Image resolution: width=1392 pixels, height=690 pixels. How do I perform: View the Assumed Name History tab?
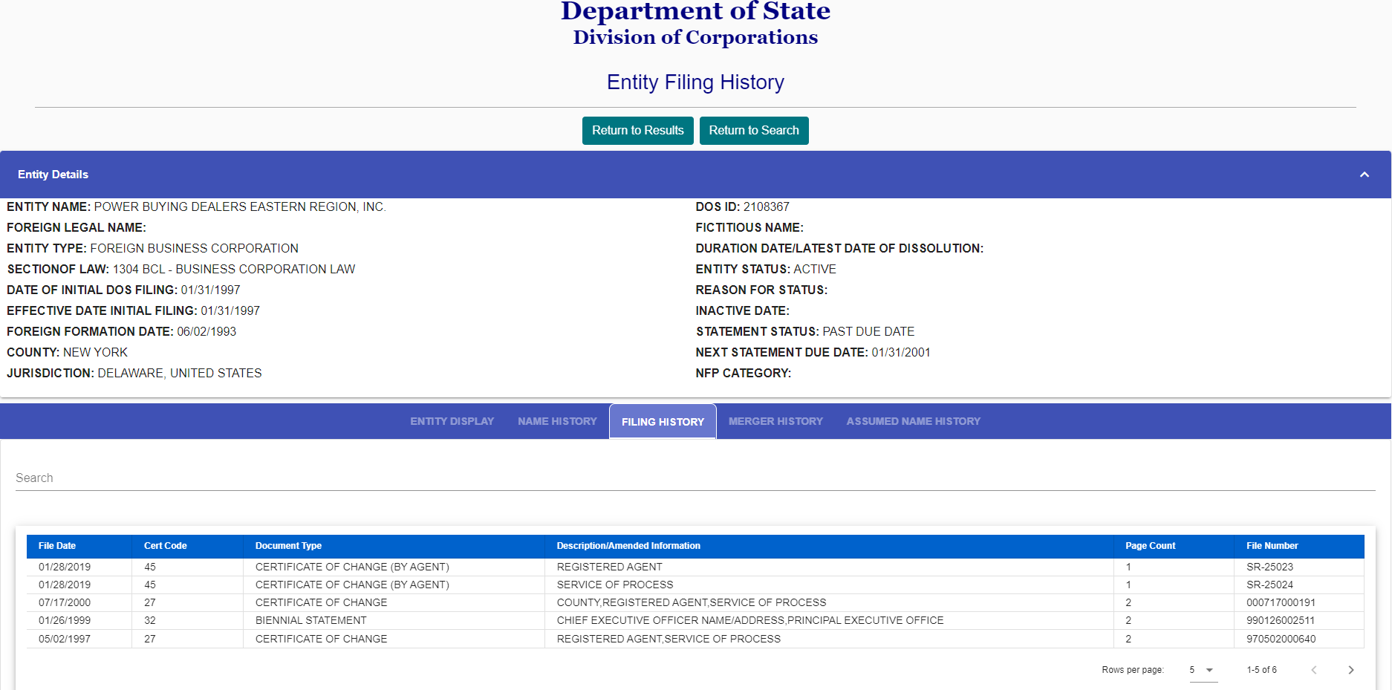click(913, 421)
